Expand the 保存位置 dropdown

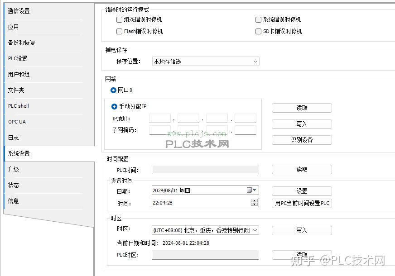(x=206, y=62)
